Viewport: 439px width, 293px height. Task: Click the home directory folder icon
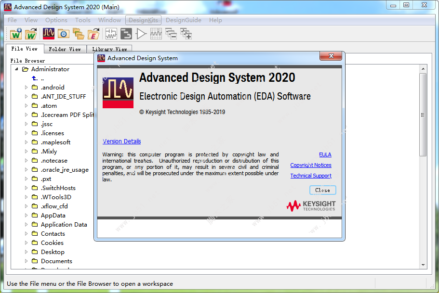point(64,34)
